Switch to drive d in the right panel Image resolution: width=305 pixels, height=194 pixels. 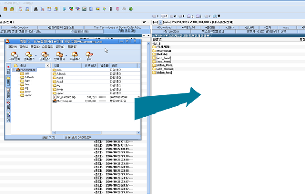click(164, 16)
